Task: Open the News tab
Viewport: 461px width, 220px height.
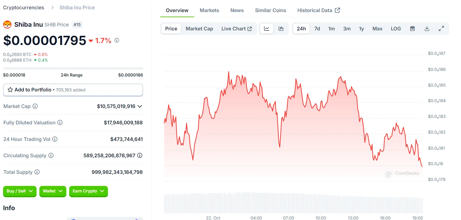Action: 237,10
